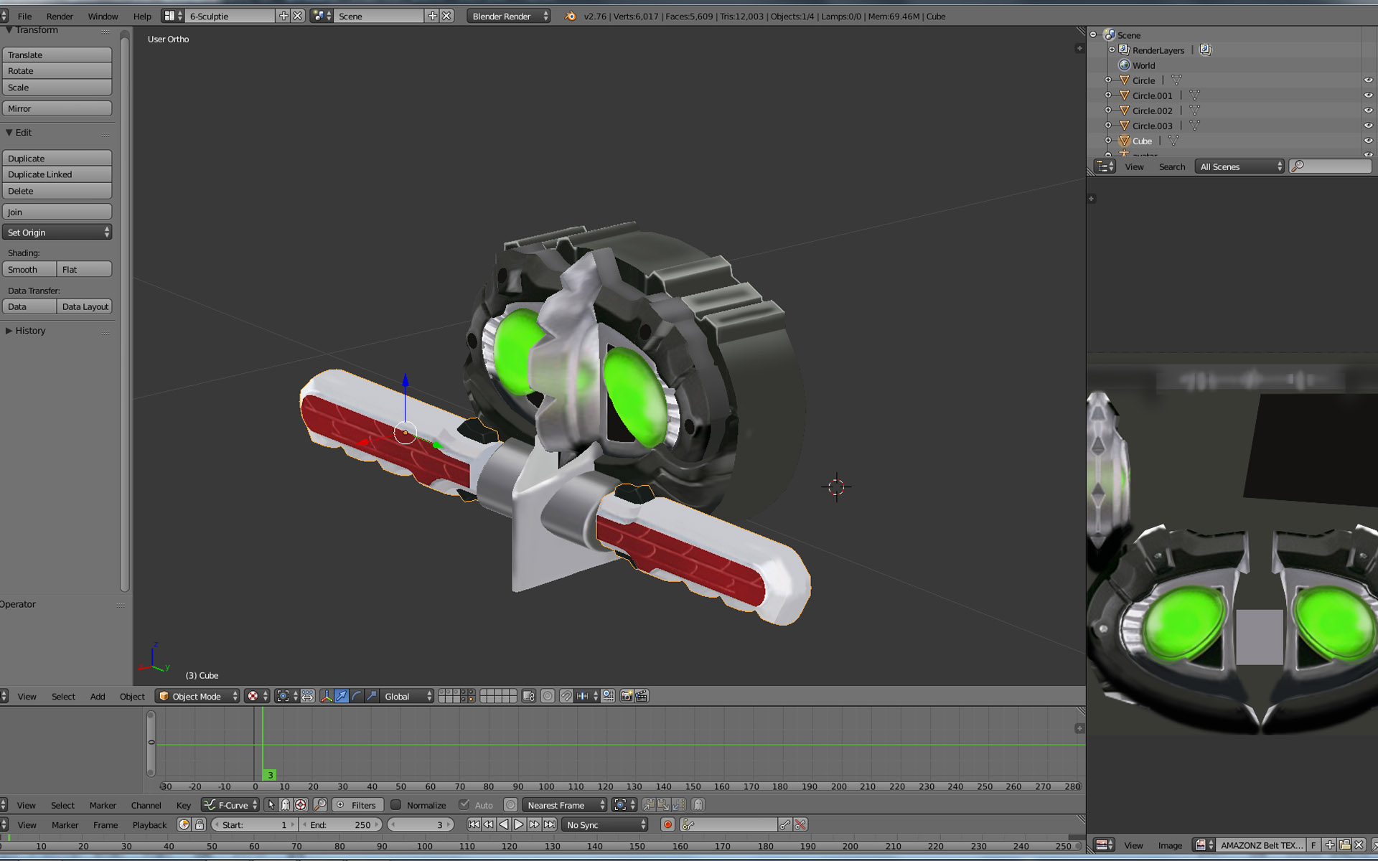Click the ghost icon next to arrow filter
The height and width of the screenshot is (861, 1378).
(286, 805)
